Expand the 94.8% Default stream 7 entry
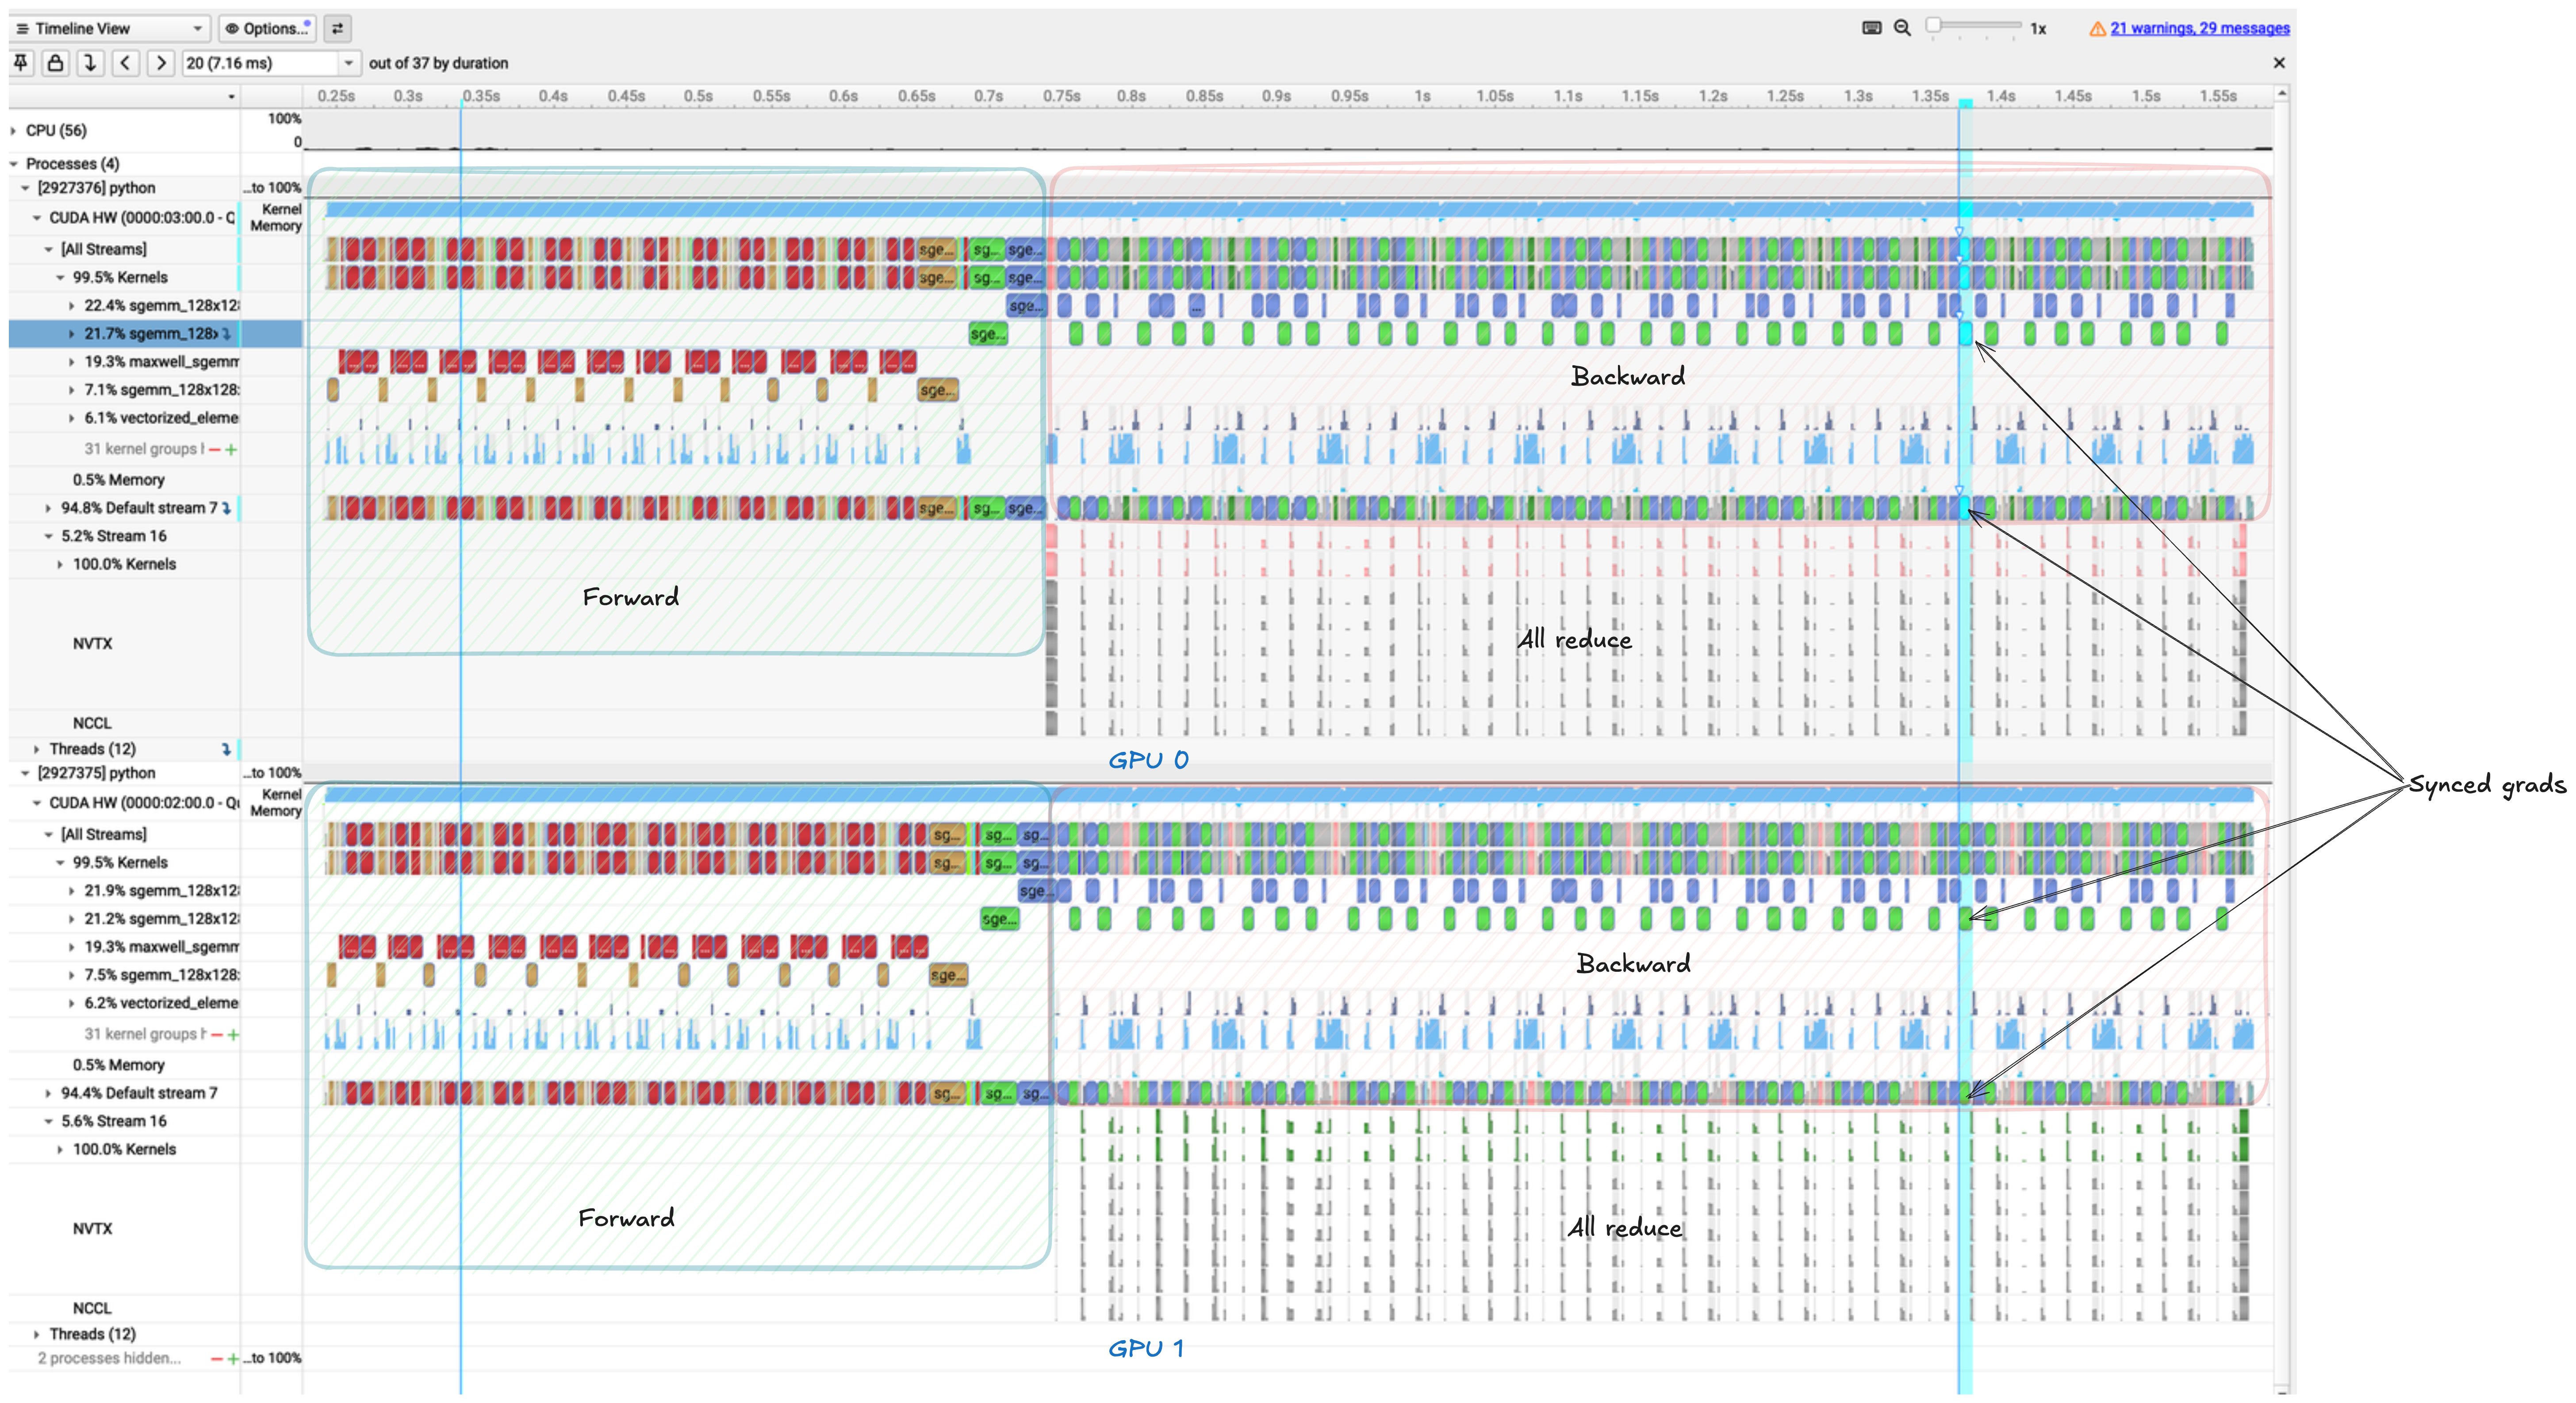The height and width of the screenshot is (1403, 2576). coord(49,508)
